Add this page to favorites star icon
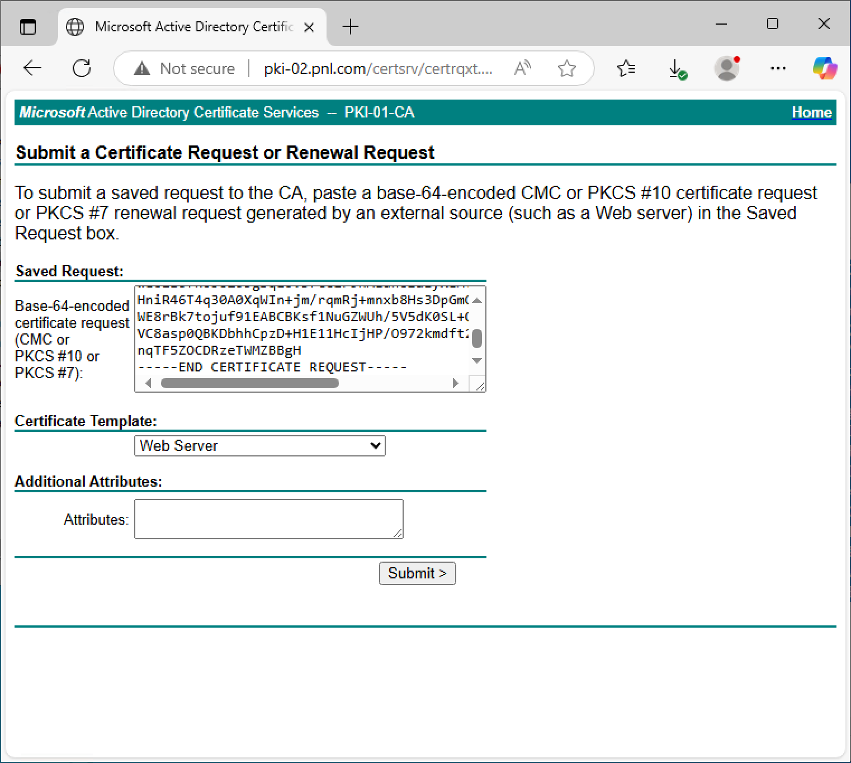Viewport: 851px width, 763px height. click(567, 68)
